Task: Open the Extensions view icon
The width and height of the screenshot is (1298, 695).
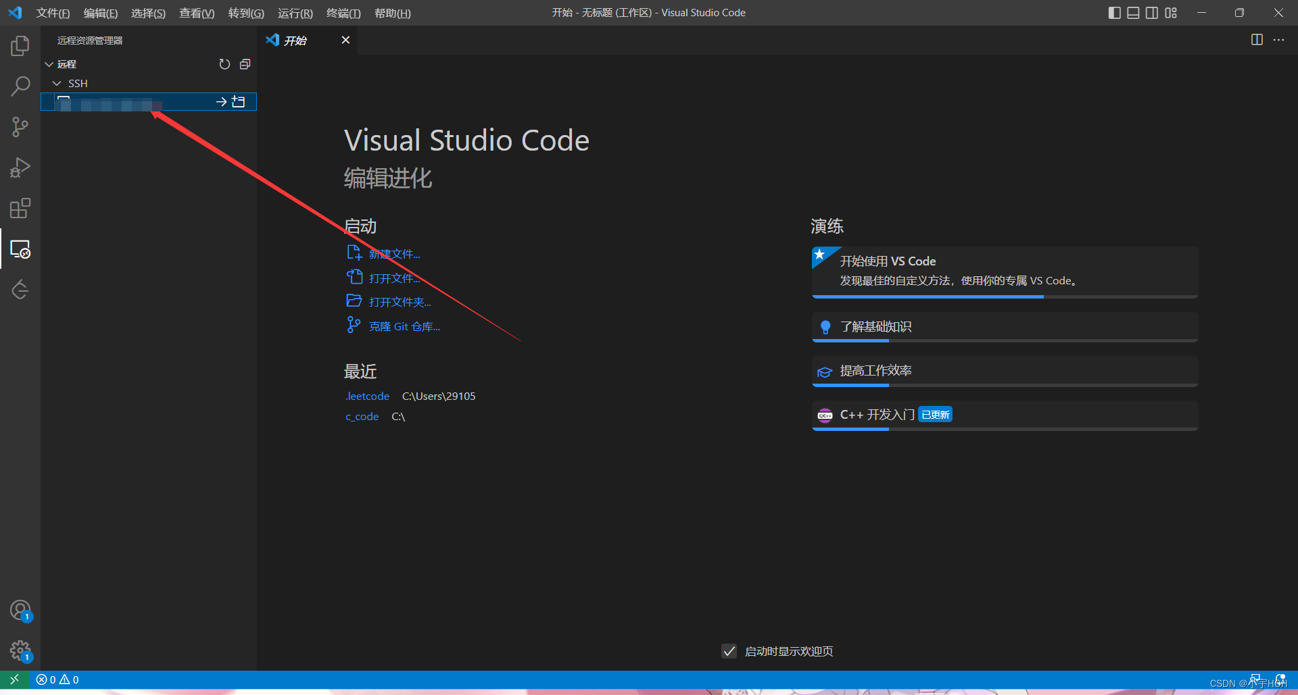Action: [20, 208]
